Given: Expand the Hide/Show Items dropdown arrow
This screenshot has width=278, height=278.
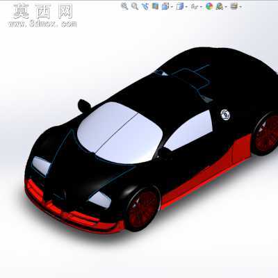Looking at the screenshot, I should pyautogui.click(x=201, y=7).
